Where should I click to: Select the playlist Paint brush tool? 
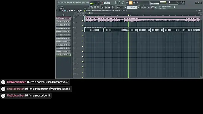[65, 11]
